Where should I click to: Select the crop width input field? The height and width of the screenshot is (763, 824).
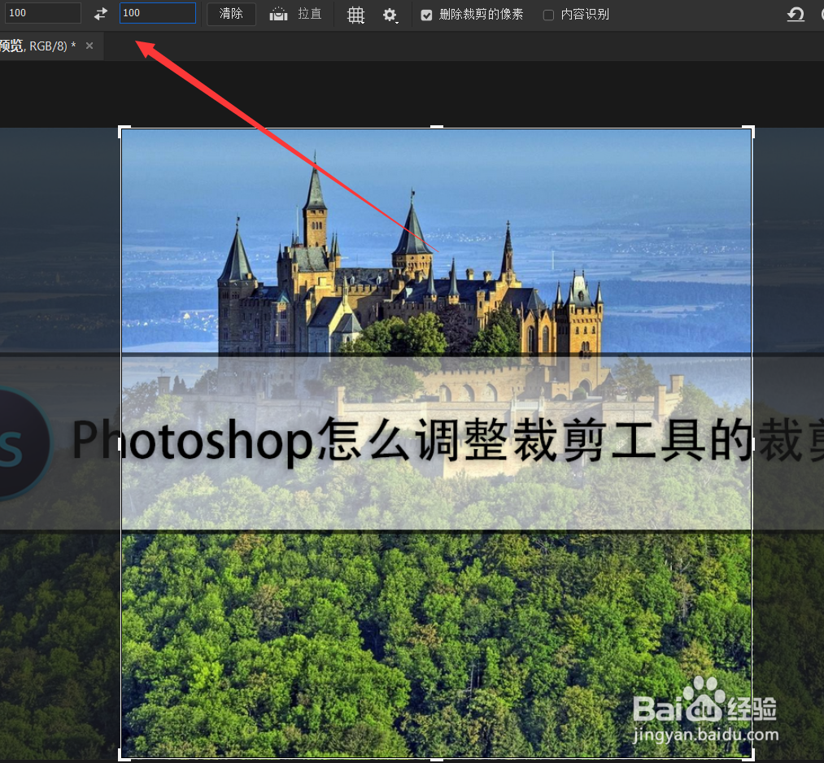tap(41, 13)
